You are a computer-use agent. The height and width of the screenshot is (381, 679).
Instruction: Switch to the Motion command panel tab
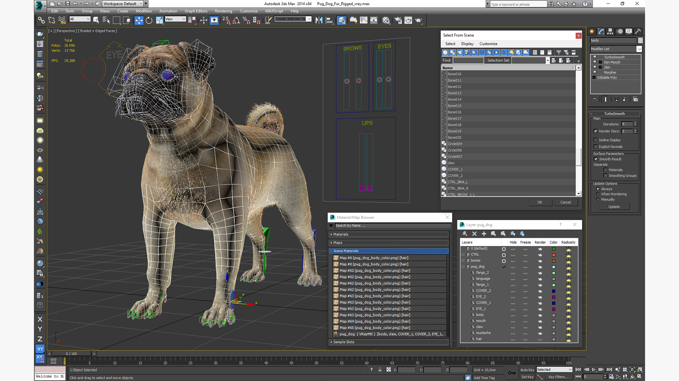click(620, 31)
